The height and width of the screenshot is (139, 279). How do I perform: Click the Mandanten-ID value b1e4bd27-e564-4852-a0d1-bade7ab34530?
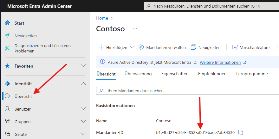tap(195, 132)
